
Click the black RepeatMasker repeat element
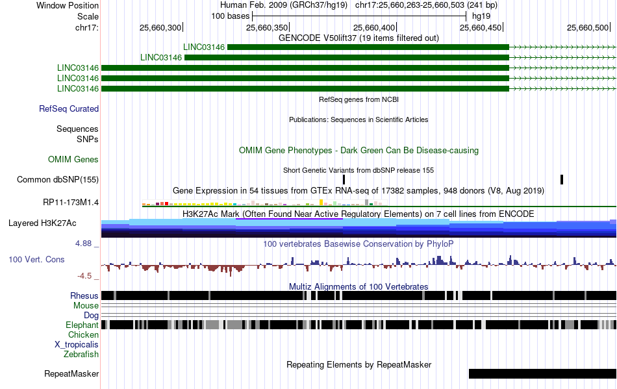click(x=542, y=373)
